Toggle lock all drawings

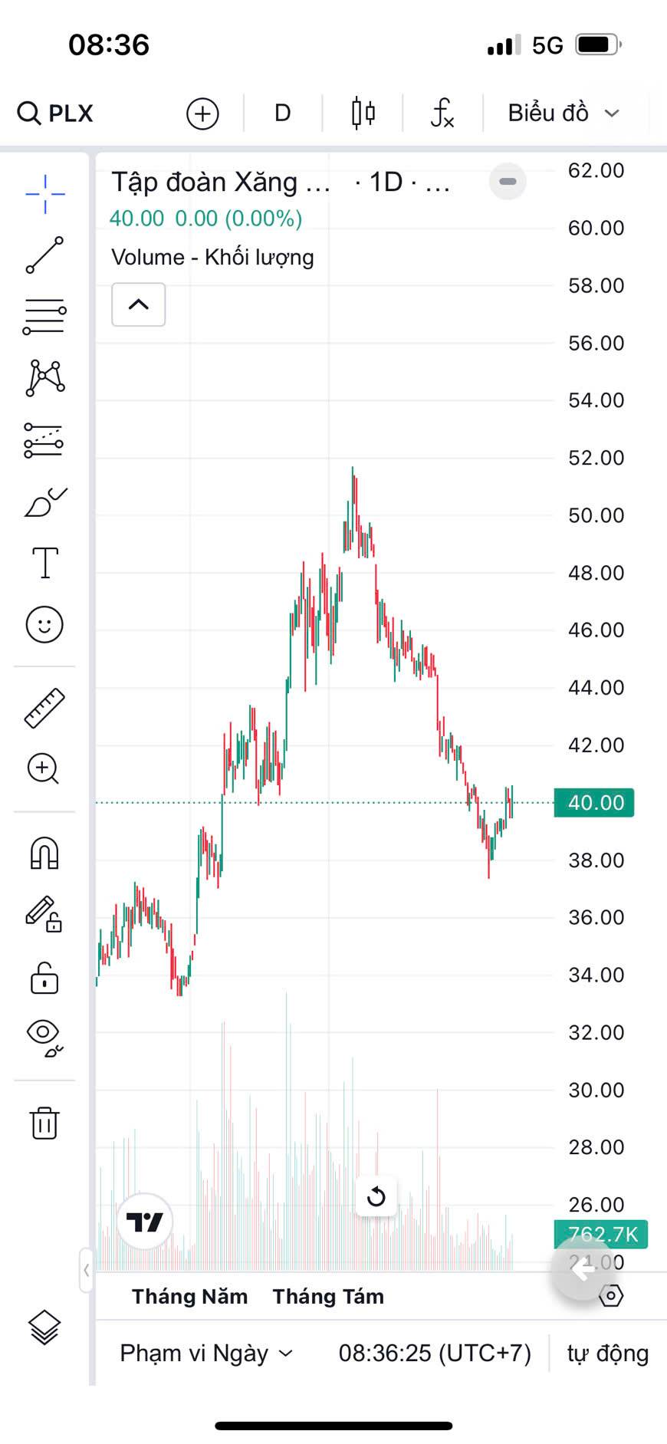(x=44, y=977)
